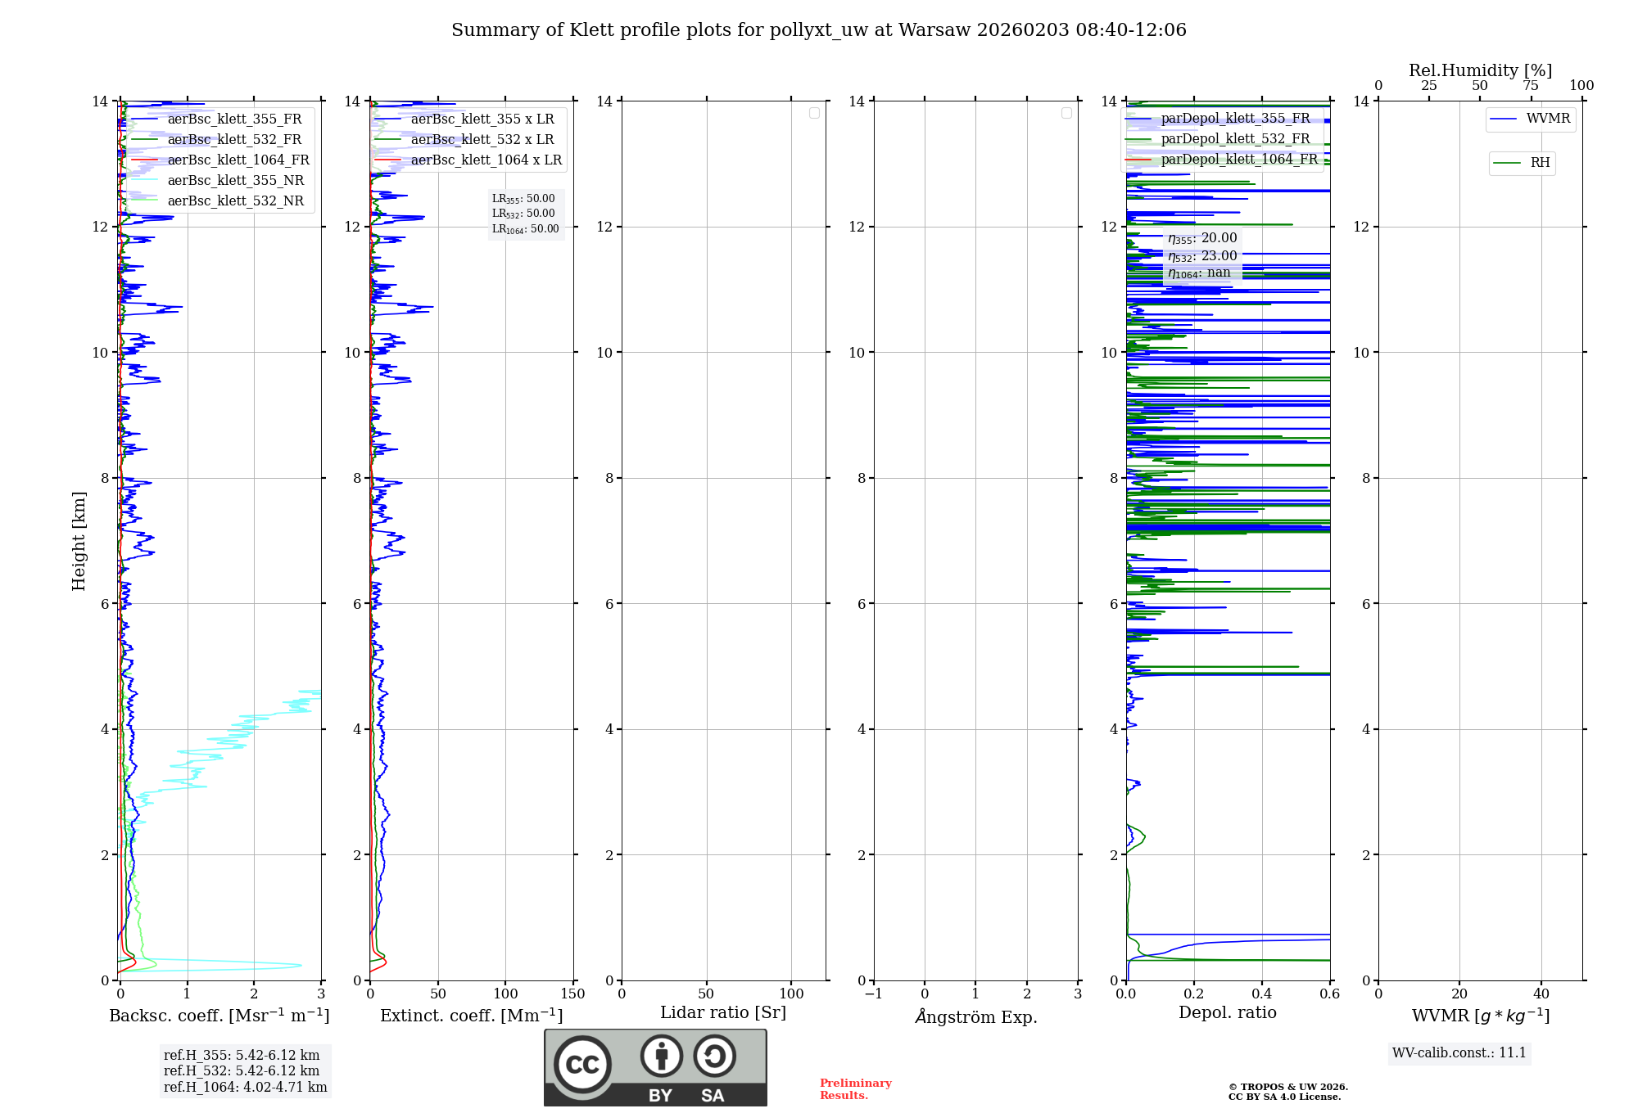Screen dimensions: 1638x1113
Task: Click the Rel.Humidity [%] top axis label
Action: (1480, 70)
